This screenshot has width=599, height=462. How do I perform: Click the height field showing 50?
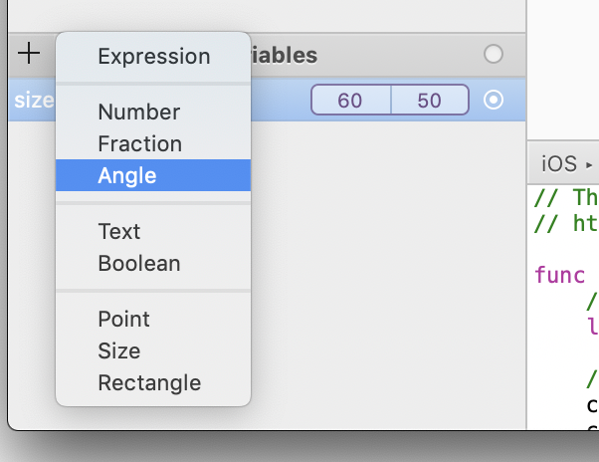tap(429, 101)
